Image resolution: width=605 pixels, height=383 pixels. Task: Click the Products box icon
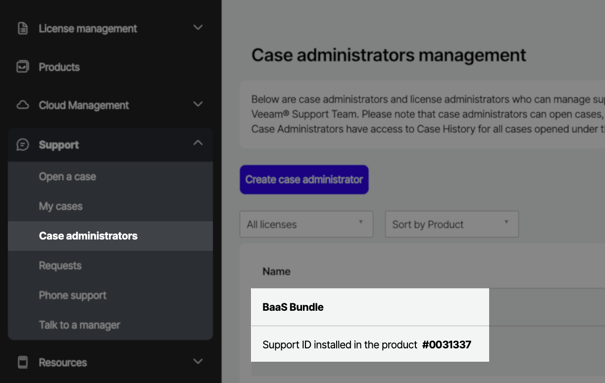pos(23,67)
